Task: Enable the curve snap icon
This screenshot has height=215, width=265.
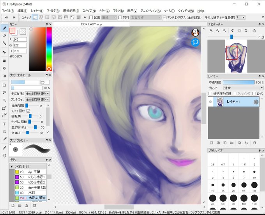Action: coord(72,18)
